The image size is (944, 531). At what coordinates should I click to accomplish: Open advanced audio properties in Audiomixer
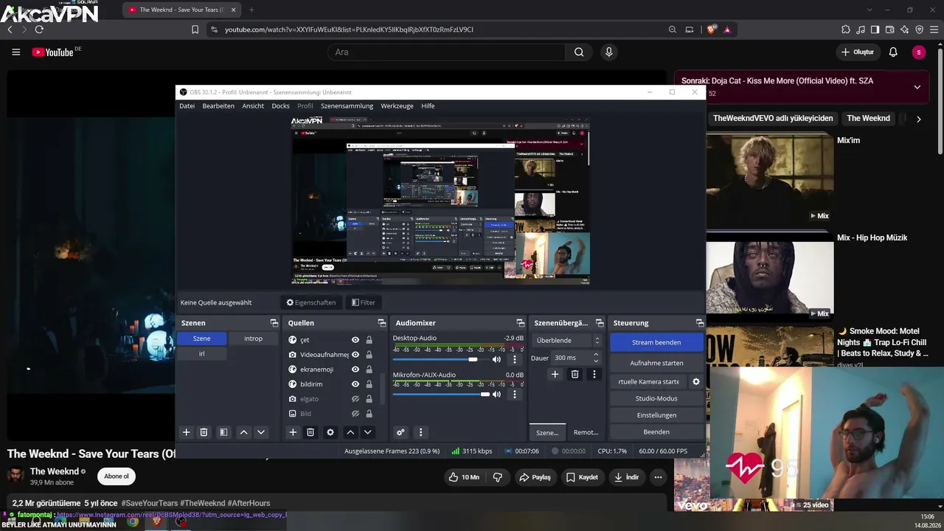coord(400,432)
